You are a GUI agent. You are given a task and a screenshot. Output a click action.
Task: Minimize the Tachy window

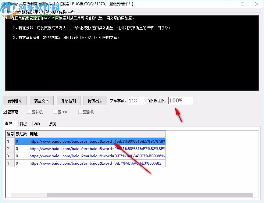coord(229,4)
